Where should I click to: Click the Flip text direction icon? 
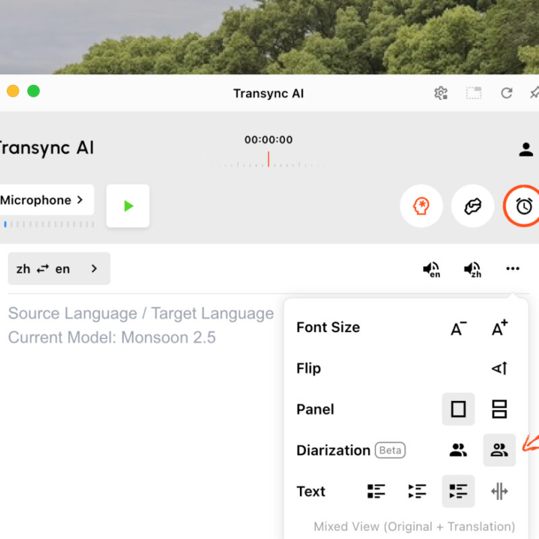click(x=499, y=368)
